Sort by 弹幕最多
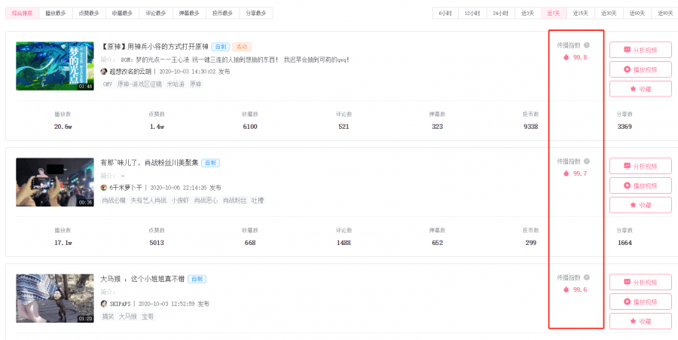Image resolution: width=678 pixels, height=340 pixels. [x=189, y=13]
